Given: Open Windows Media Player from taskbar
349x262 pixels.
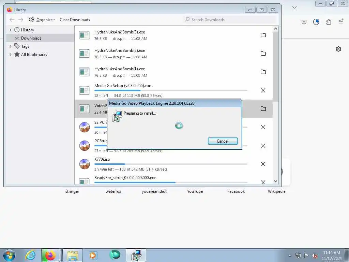Looking at the screenshot, I should point(93,255).
